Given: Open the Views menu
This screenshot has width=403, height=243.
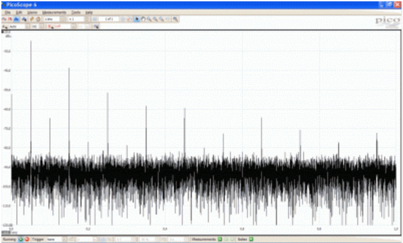Looking at the screenshot, I should coord(32,12).
